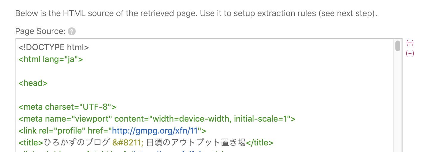Image resolution: width=421 pixels, height=152 pixels.
Task: Click the <head> tag line
Action: pyautogui.click(x=33, y=83)
